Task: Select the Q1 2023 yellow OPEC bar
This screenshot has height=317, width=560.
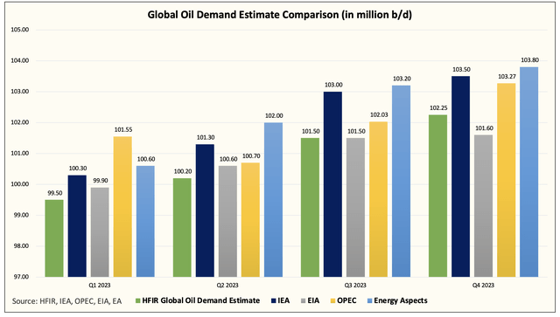Action: [122, 207]
